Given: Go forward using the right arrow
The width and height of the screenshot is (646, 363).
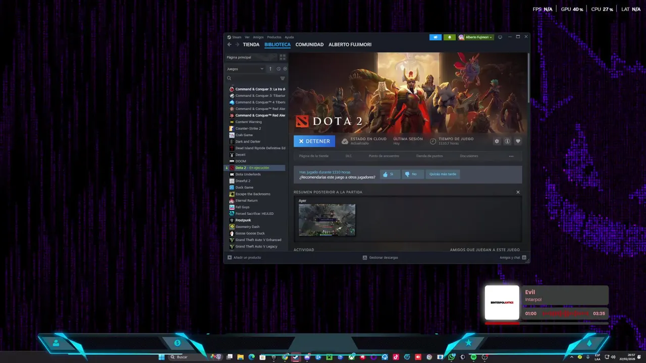Looking at the screenshot, I should (x=237, y=44).
